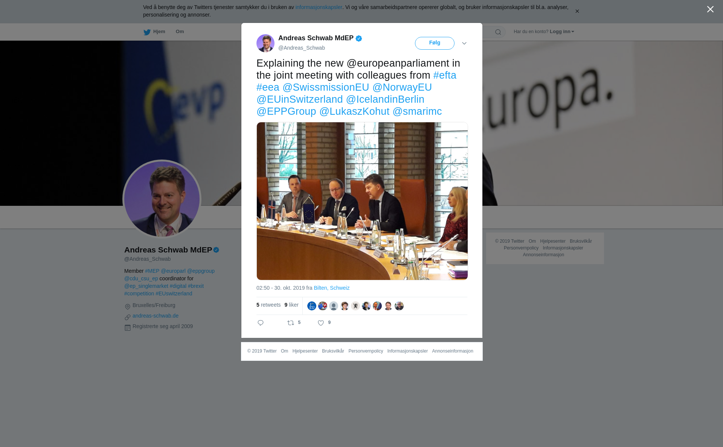
Task: Open the andreas-schwab.de website link
Action: [x=156, y=316]
